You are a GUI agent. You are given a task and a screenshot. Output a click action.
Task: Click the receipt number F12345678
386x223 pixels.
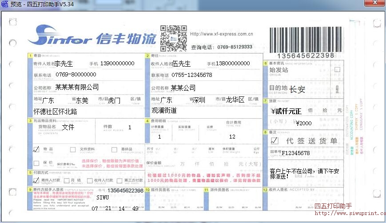tap(296, 153)
